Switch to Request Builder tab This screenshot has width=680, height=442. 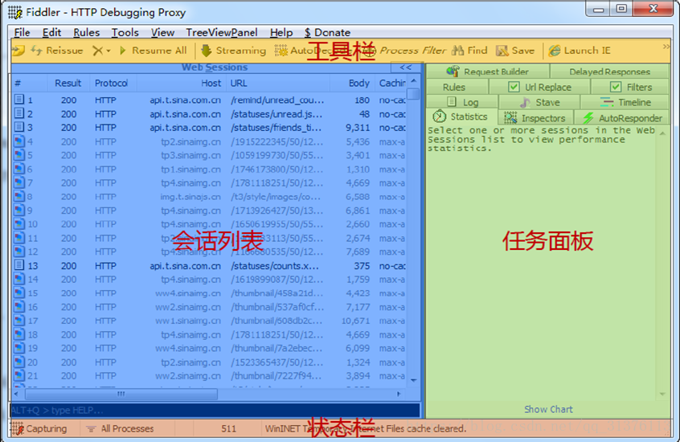pos(488,72)
